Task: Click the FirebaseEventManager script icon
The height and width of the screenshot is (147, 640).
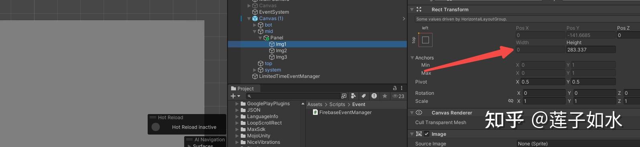Action: coord(315,112)
